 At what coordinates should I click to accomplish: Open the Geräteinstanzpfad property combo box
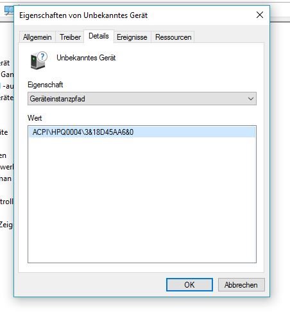[x=142, y=99]
